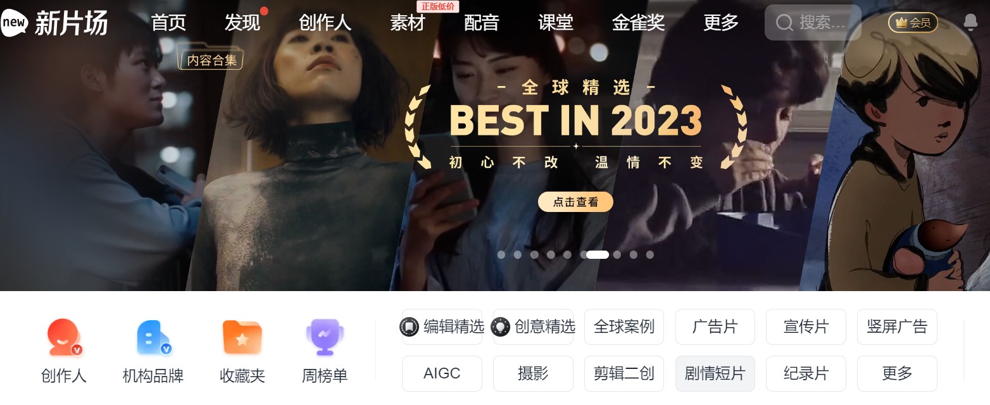
Task: Open notifications bell icon
Action: pyautogui.click(x=970, y=23)
